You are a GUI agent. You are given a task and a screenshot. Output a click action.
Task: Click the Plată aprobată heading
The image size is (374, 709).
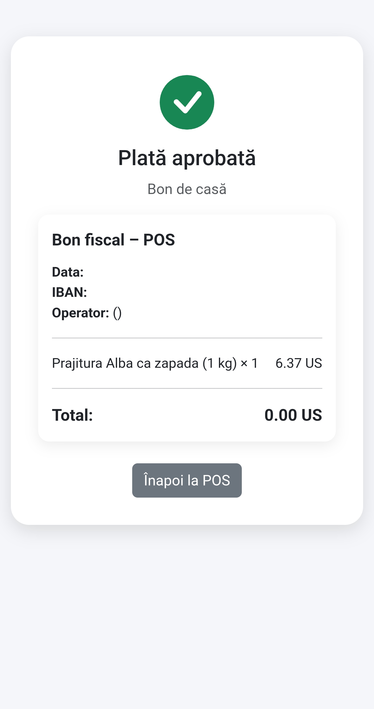[x=187, y=158]
